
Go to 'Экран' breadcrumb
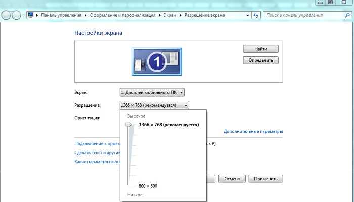click(170, 15)
